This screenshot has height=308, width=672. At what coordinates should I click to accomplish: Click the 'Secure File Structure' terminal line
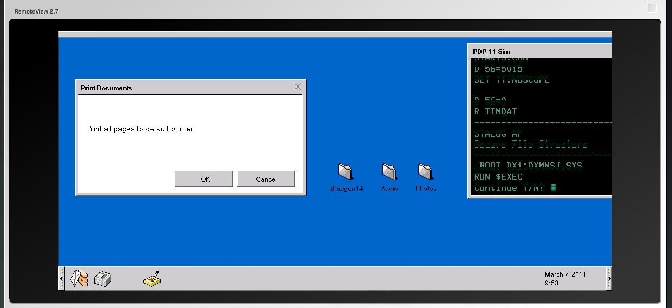coord(530,144)
